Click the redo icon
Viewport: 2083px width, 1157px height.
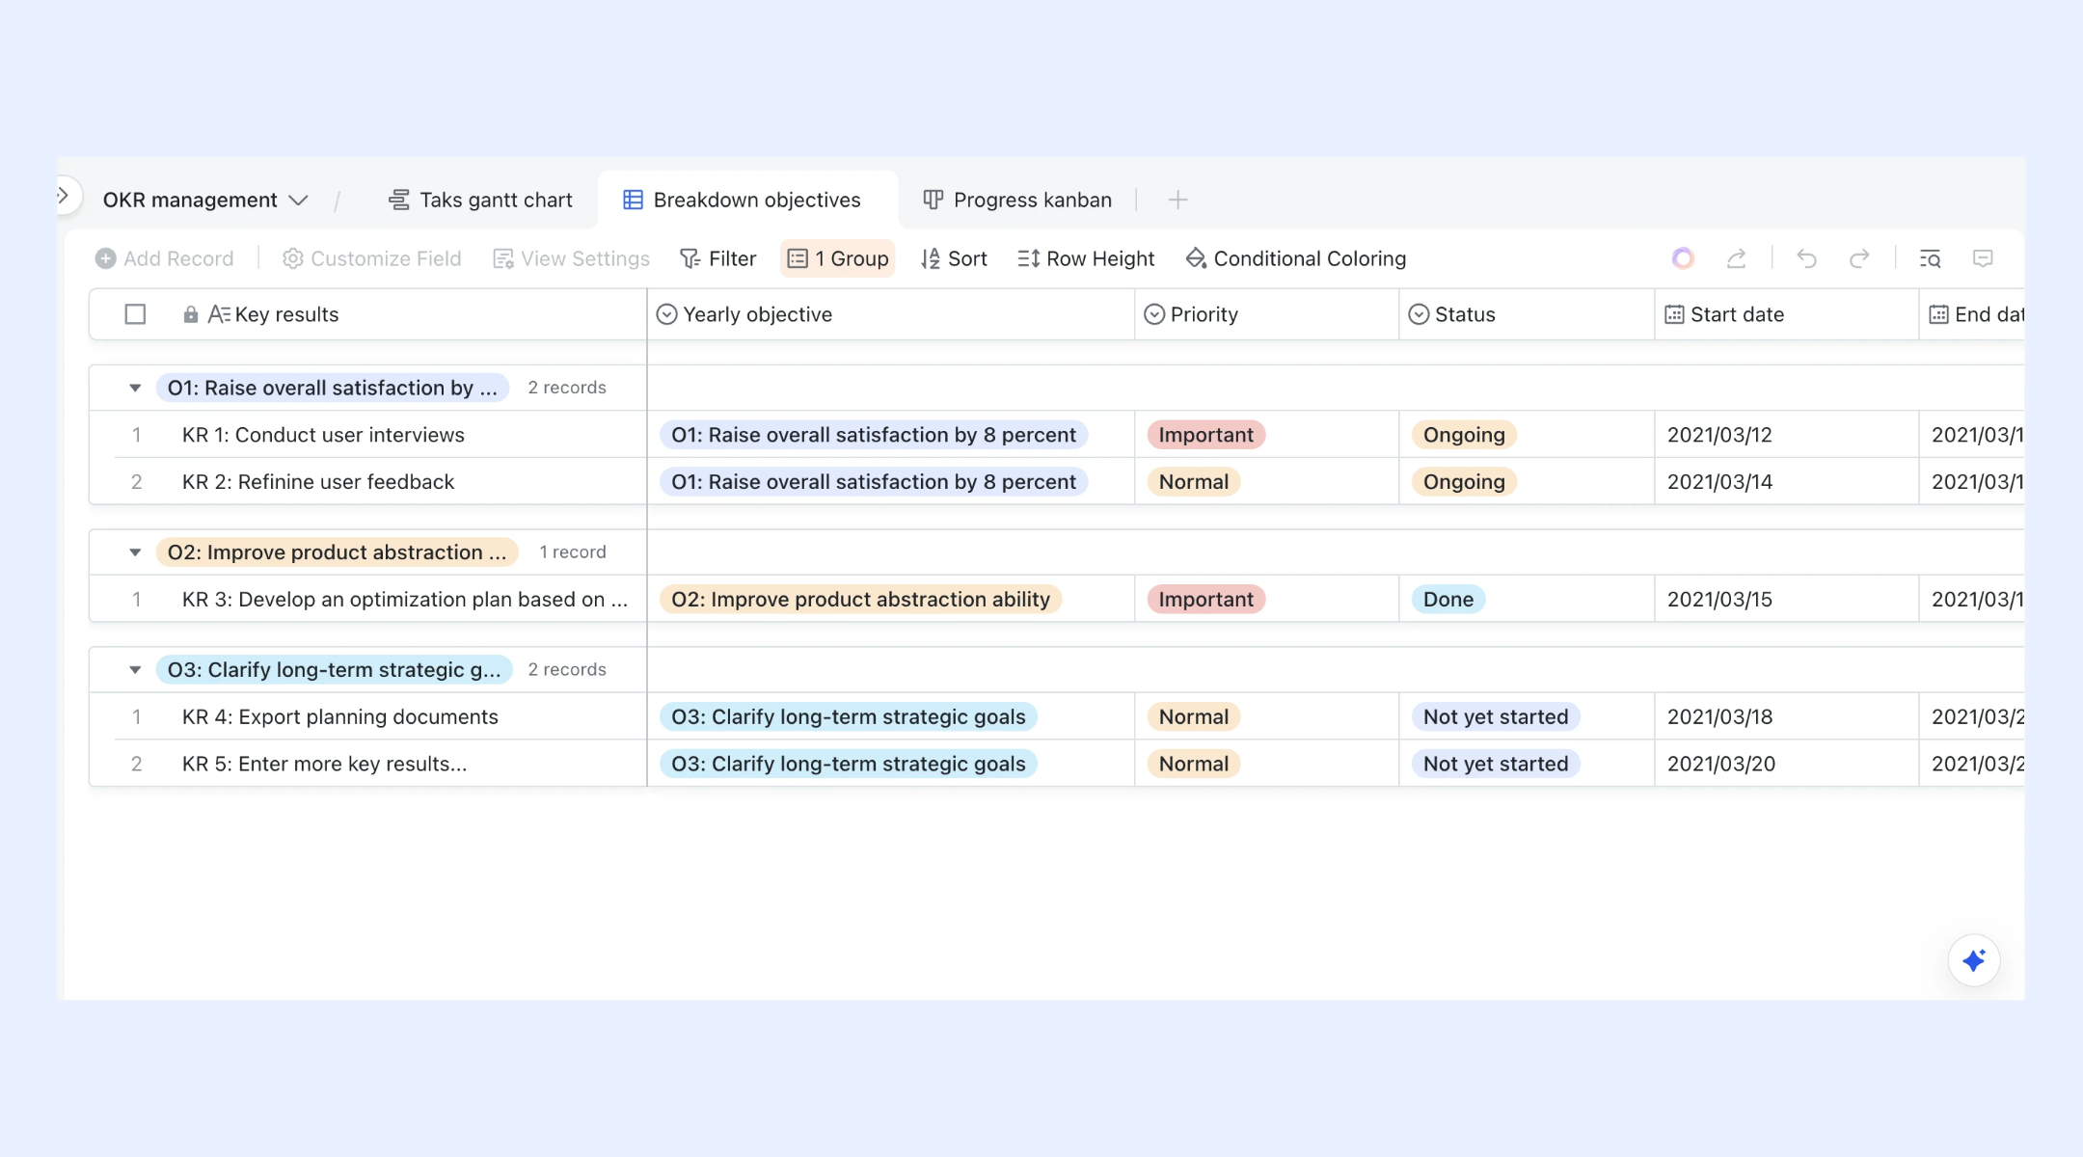pos(1859,258)
